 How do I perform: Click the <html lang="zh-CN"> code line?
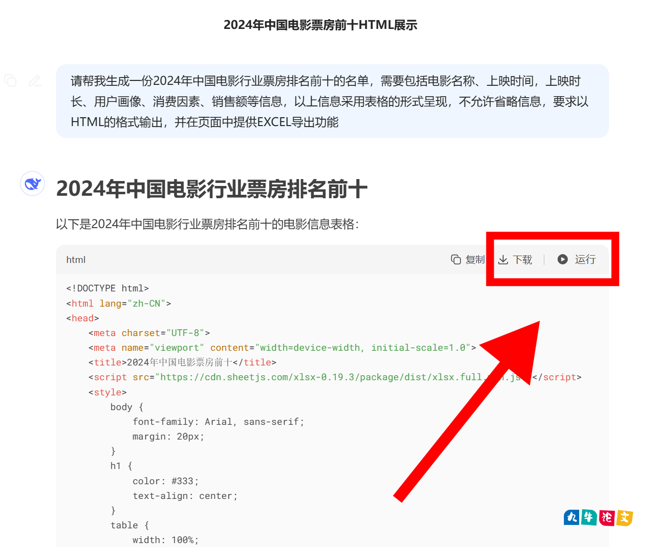pos(119,304)
